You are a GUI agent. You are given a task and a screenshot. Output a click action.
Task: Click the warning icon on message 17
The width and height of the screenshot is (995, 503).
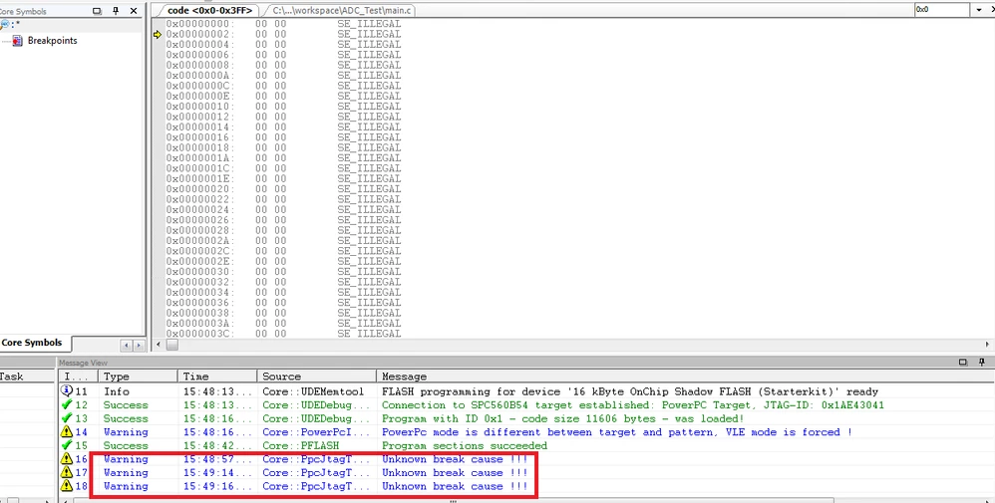[67, 472]
